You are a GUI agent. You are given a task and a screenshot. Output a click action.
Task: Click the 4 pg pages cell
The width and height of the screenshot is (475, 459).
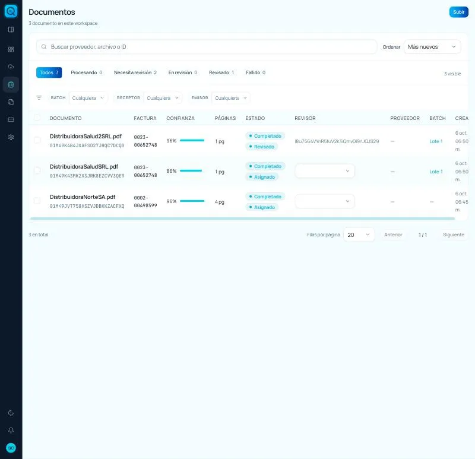[220, 202]
